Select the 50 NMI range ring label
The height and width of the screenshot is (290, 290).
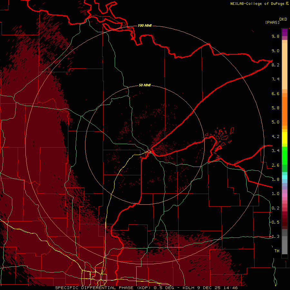(x=145, y=85)
